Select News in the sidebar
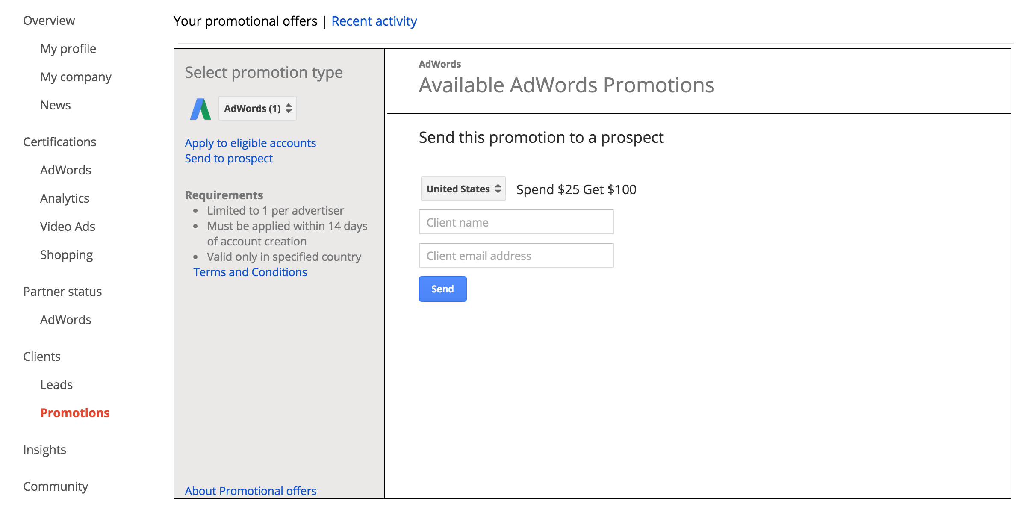The image size is (1026, 513). [56, 105]
